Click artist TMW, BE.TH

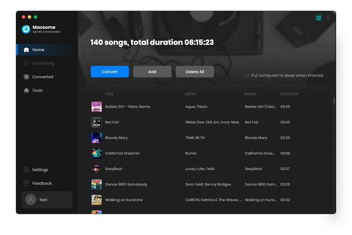(x=195, y=138)
